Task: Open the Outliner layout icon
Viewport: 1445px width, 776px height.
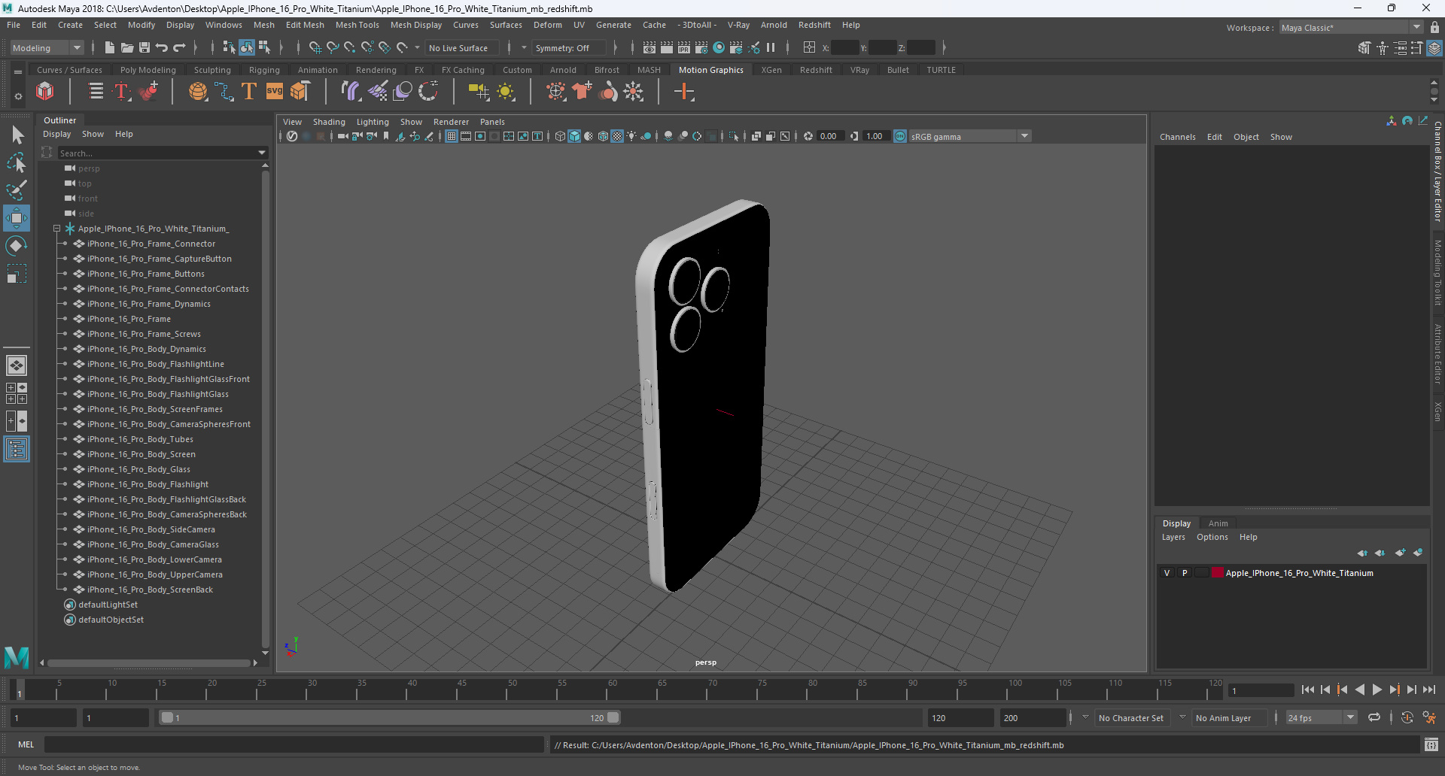Action: pyautogui.click(x=17, y=450)
